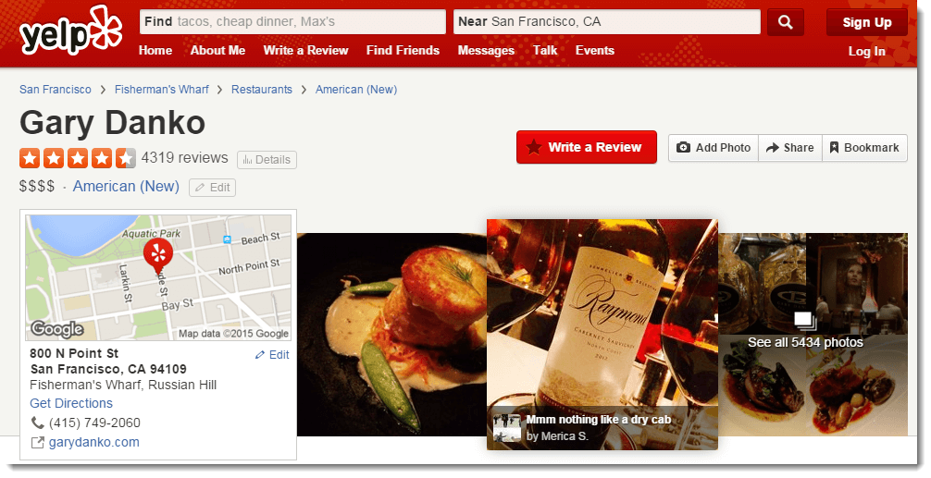Image resolution: width=931 pixels, height=478 pixels.
Task: Click the red Write a Review button
Action: 587,147
